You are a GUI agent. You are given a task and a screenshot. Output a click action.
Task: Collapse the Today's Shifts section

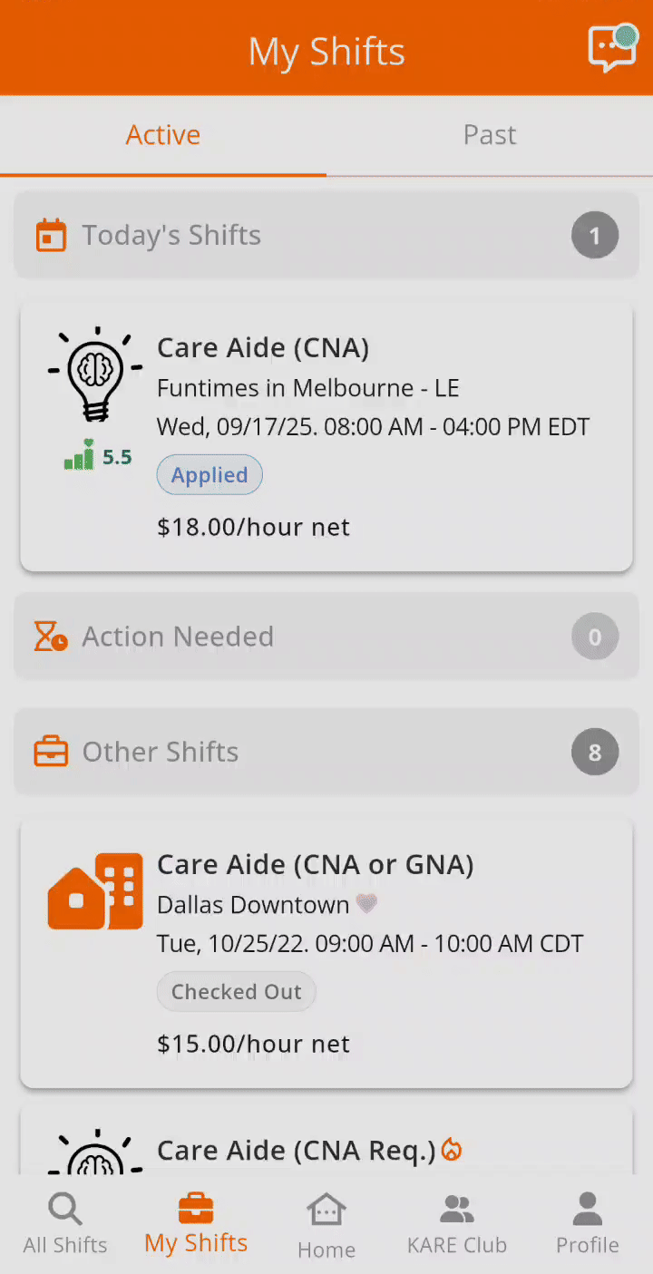326,236
